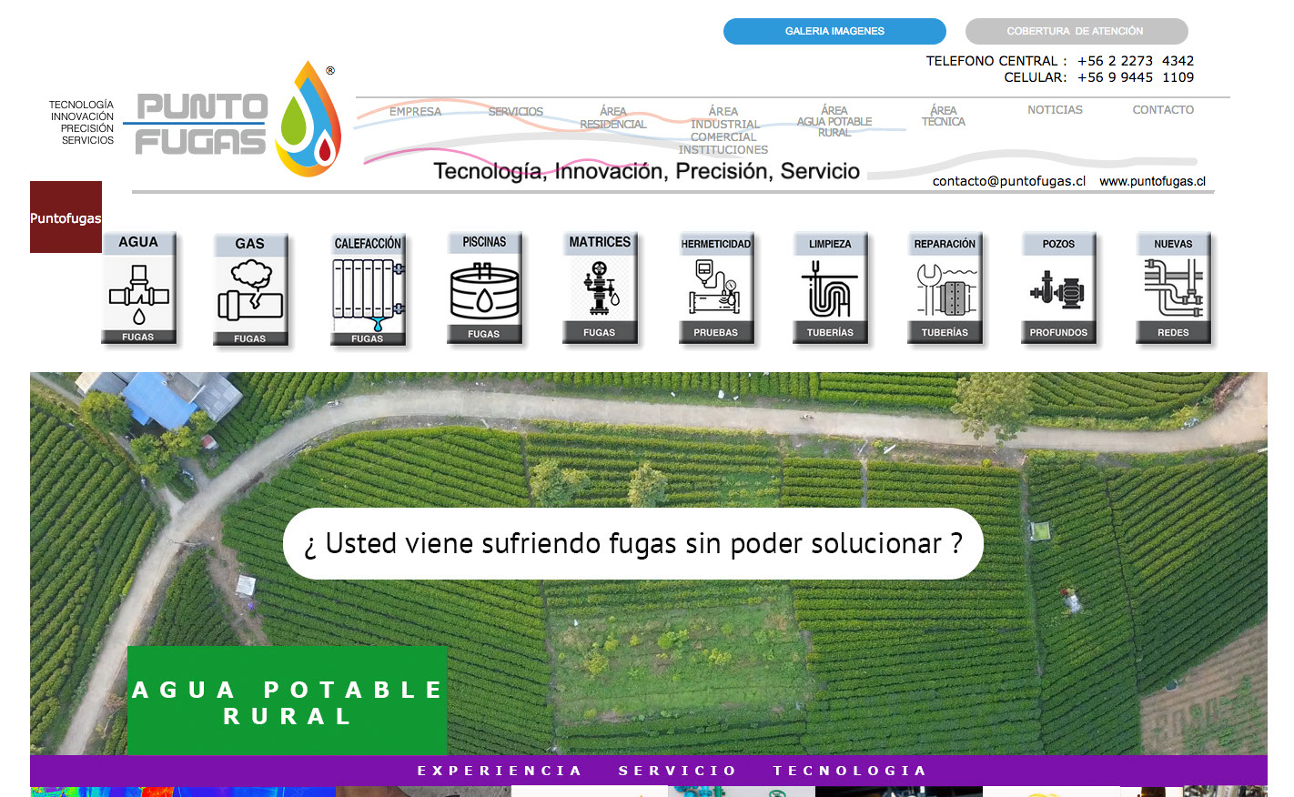This screenshot has width=1294, height=797.
Task: Select the Nuevas Redes piping icon
Action: click(1173, 288)
